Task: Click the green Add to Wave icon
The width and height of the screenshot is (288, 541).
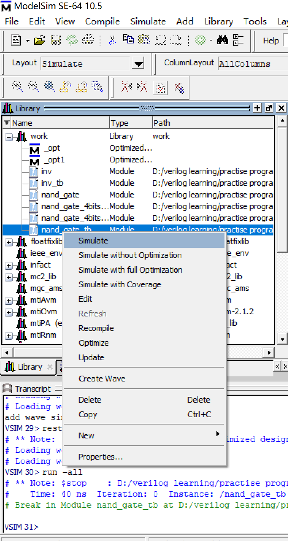Action: coord(200,40)
